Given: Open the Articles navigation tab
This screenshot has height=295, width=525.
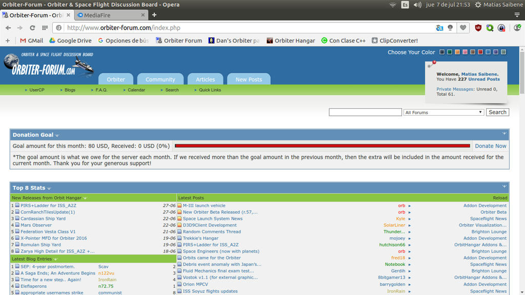Looking at the screenshot, I should click(205, 79).
